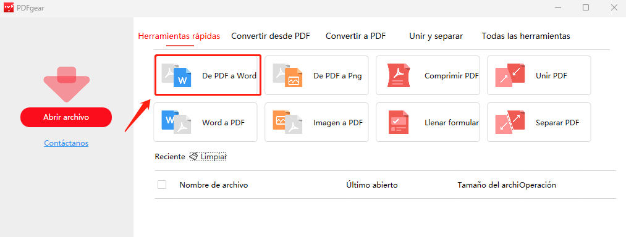Click the De PDF a Png icon
This screenshot has width=626, height=237.
pos(287,75)
